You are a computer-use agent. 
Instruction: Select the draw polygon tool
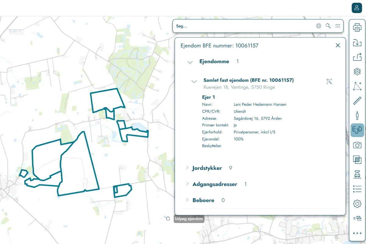tap(357, 86)
